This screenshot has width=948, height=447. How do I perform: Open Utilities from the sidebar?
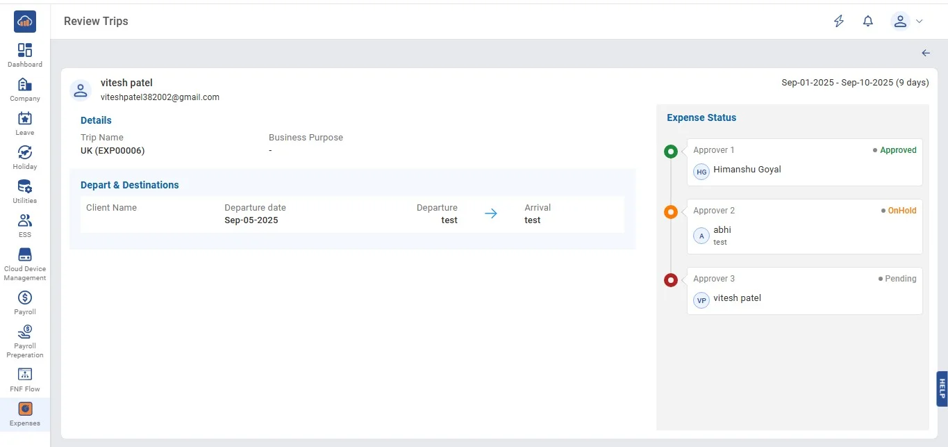pos(25,187)
